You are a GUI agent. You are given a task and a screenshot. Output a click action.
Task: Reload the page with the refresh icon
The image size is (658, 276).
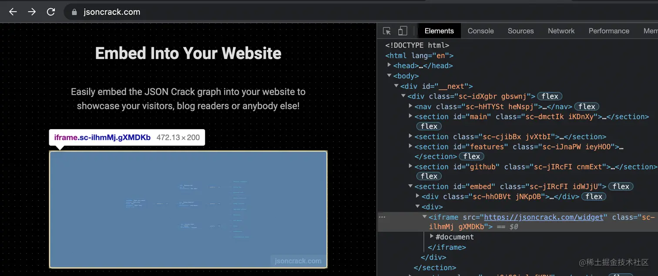[x=51, y=12]
